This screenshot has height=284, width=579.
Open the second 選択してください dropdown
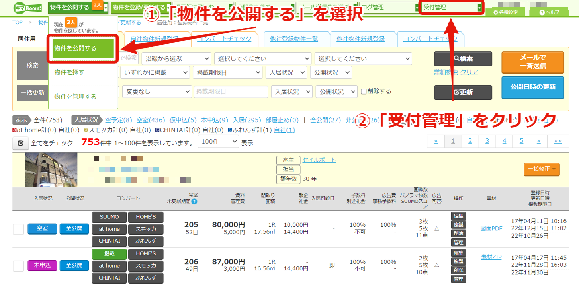363,58
